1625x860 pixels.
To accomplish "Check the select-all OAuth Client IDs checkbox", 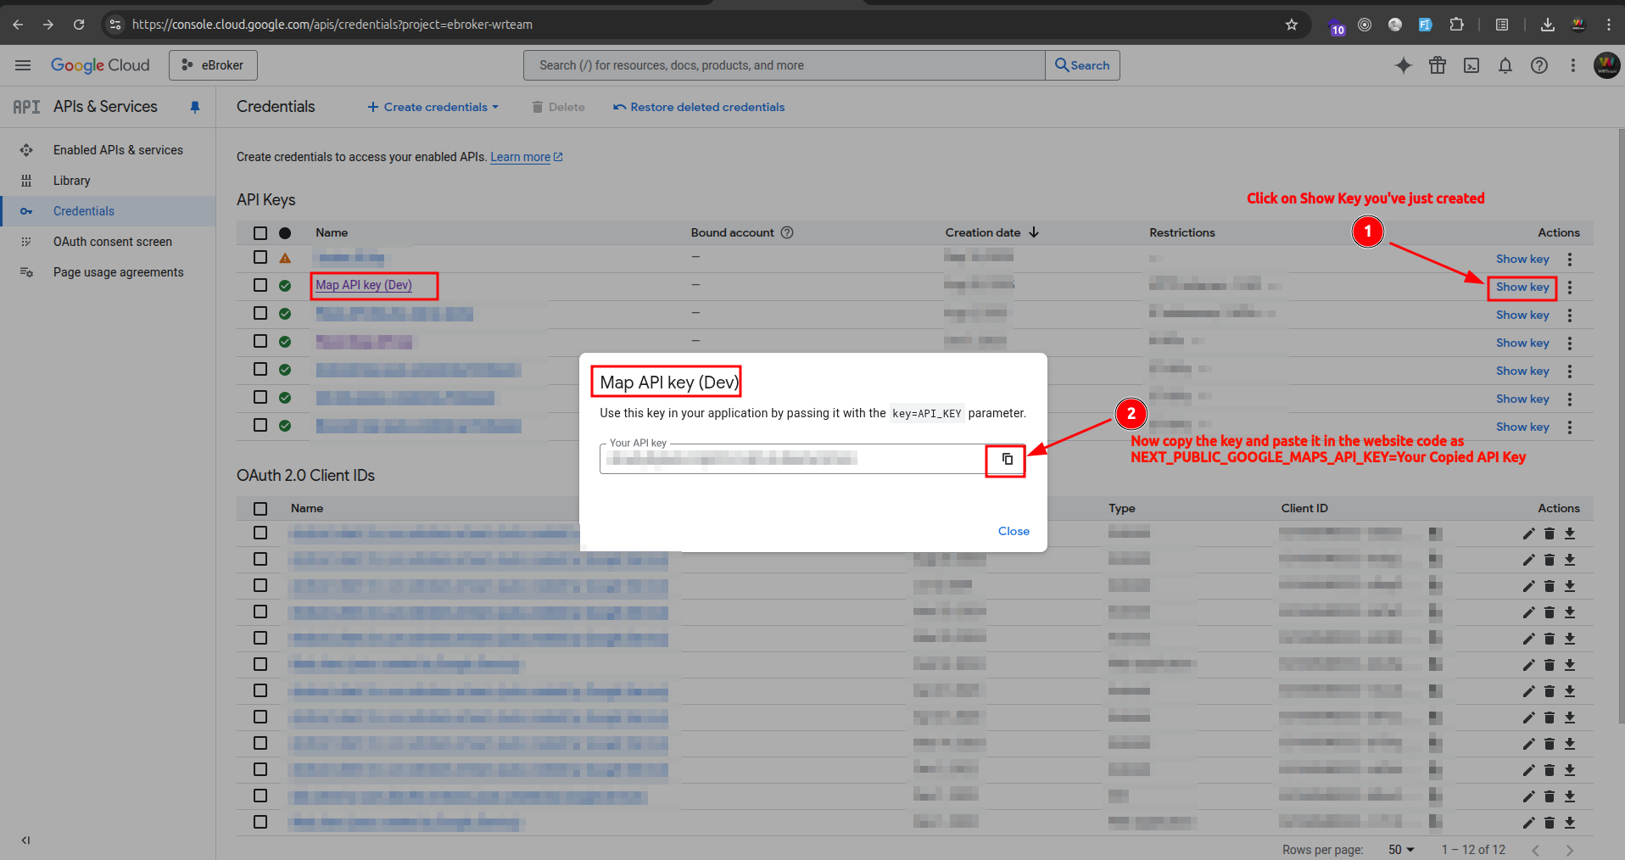I will [x=260, y=508].
